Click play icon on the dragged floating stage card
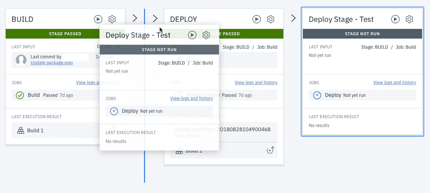The height and width of the screenshot is (193, 430). pos(192,35)
